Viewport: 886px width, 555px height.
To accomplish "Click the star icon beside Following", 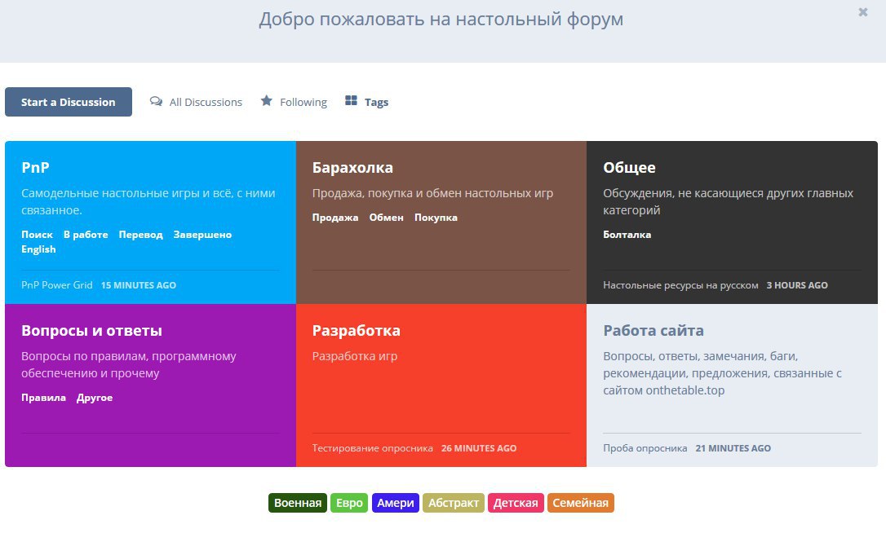I will pyautogui.click(x=267, y=100).
